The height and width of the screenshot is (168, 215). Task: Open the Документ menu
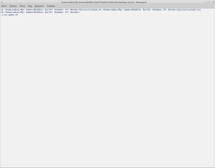[39, 6]
